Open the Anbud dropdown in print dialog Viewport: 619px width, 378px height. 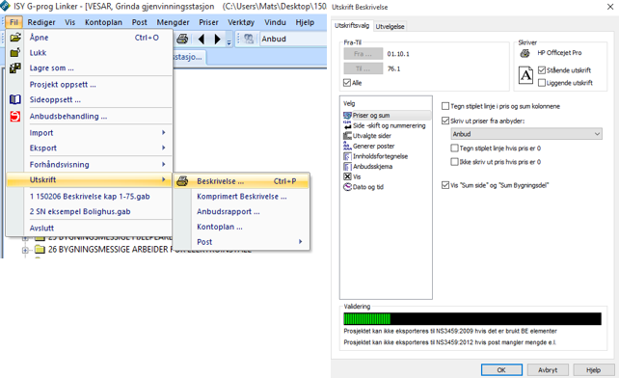[526, 134]
